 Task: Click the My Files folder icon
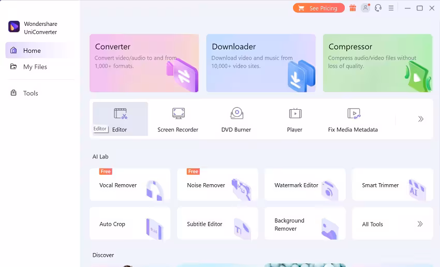(x=13, y=66)
